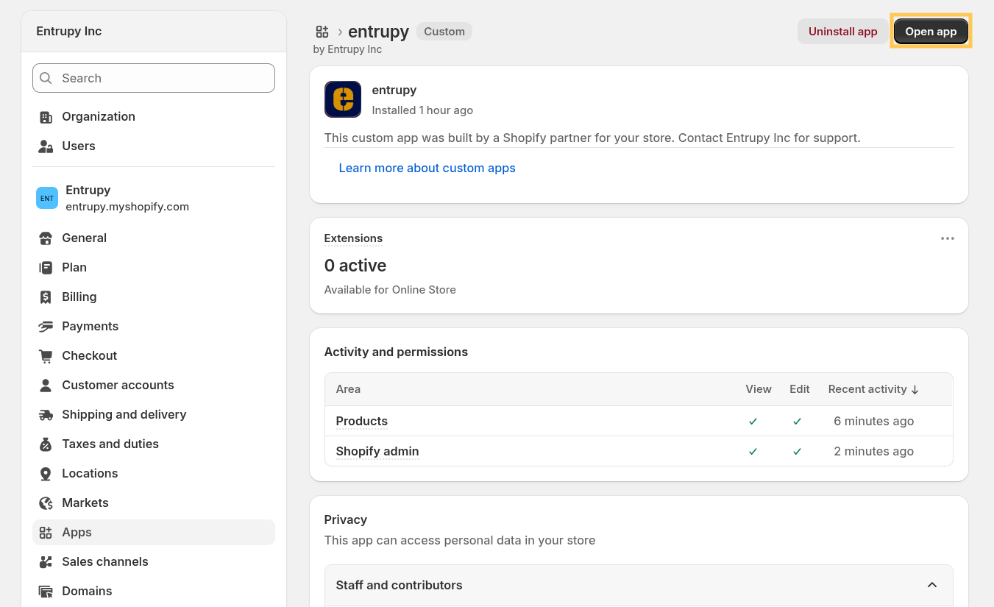Click the Markets globe icon
The image size is (994, 607).
click(x=46, y=503)
